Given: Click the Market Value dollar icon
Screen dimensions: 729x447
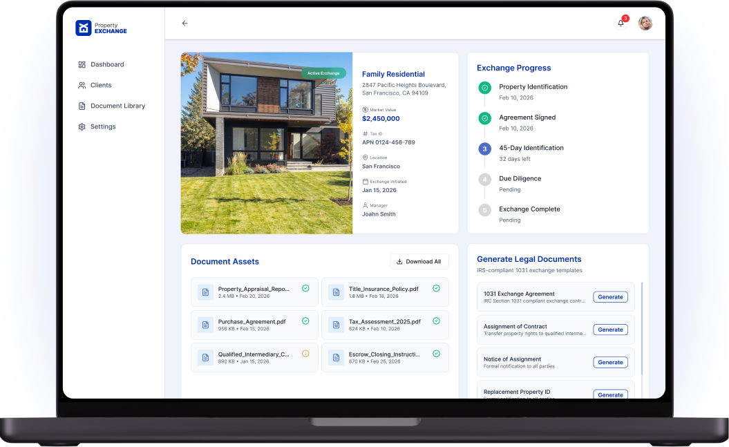Looking at the screenshot, I should coord(365,110).
